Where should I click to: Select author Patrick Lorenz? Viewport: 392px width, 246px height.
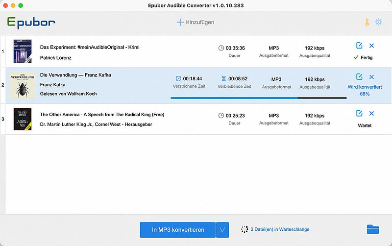click(x=56, y=58)
